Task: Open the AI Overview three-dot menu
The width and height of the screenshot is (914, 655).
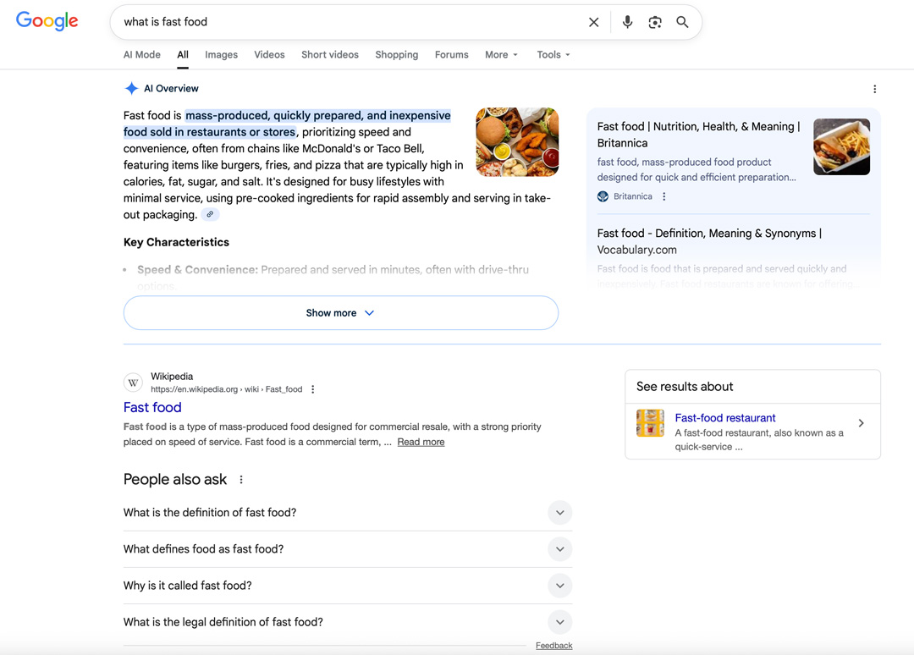Action: point(875,88)
